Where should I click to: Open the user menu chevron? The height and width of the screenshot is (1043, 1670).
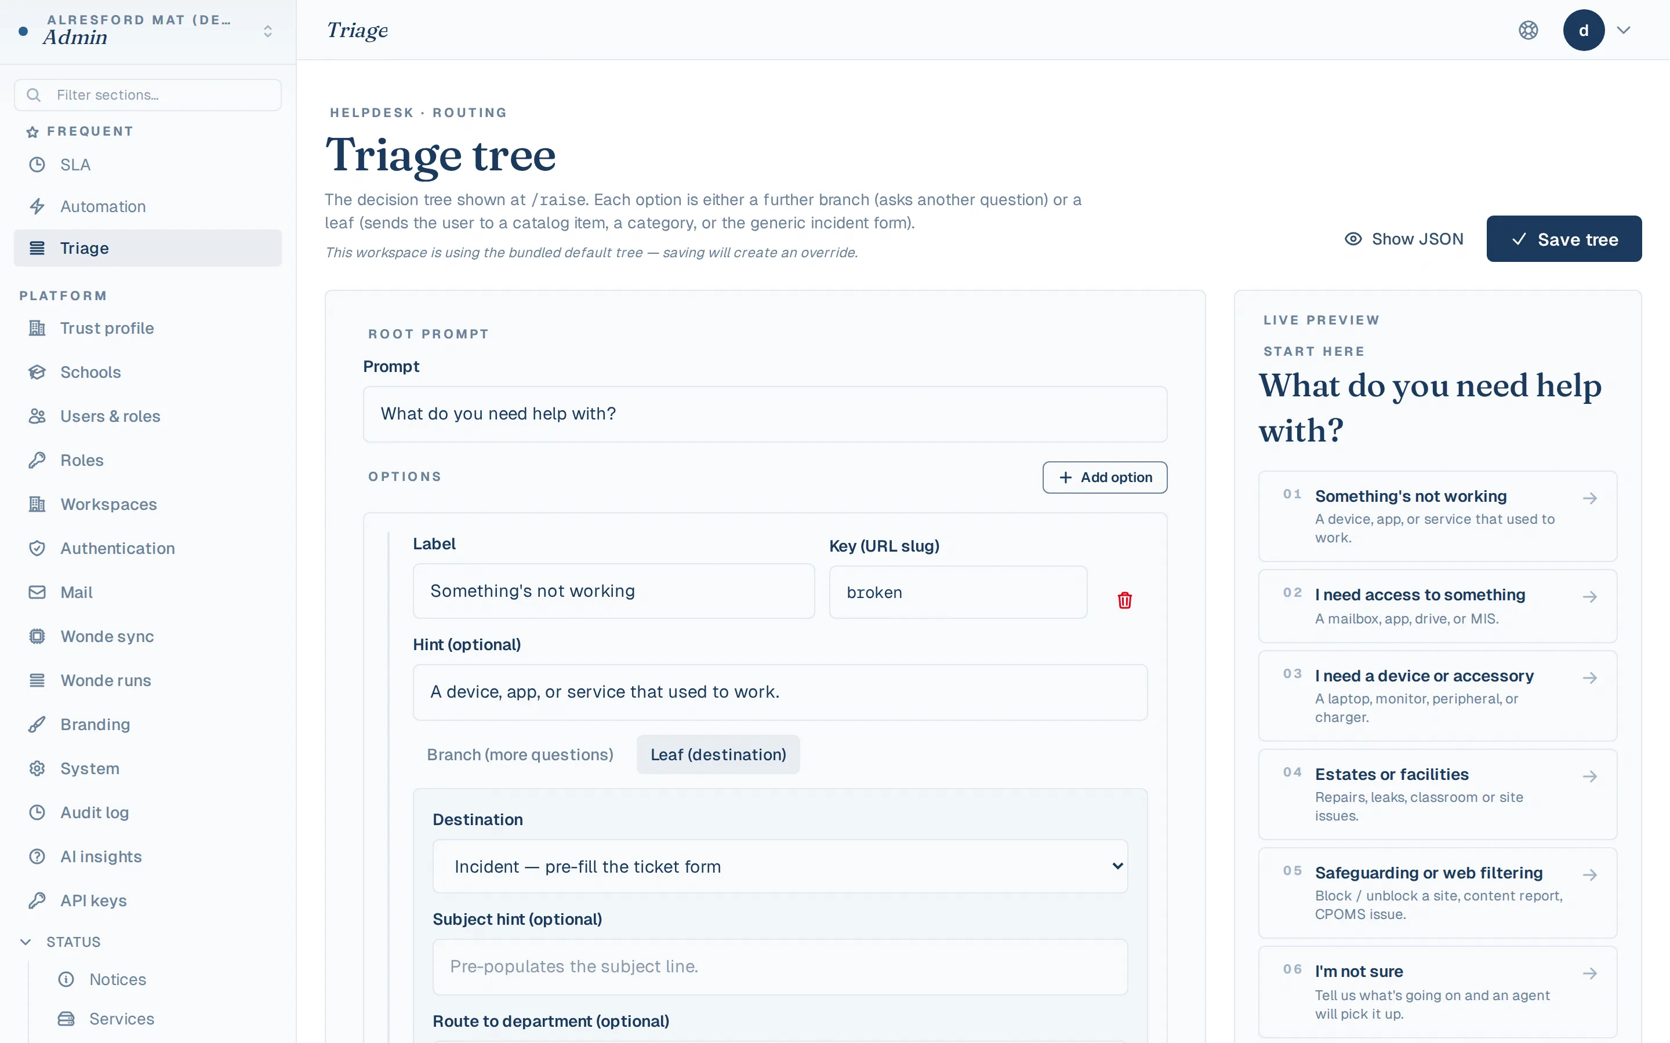click(x=1624, y=30)
